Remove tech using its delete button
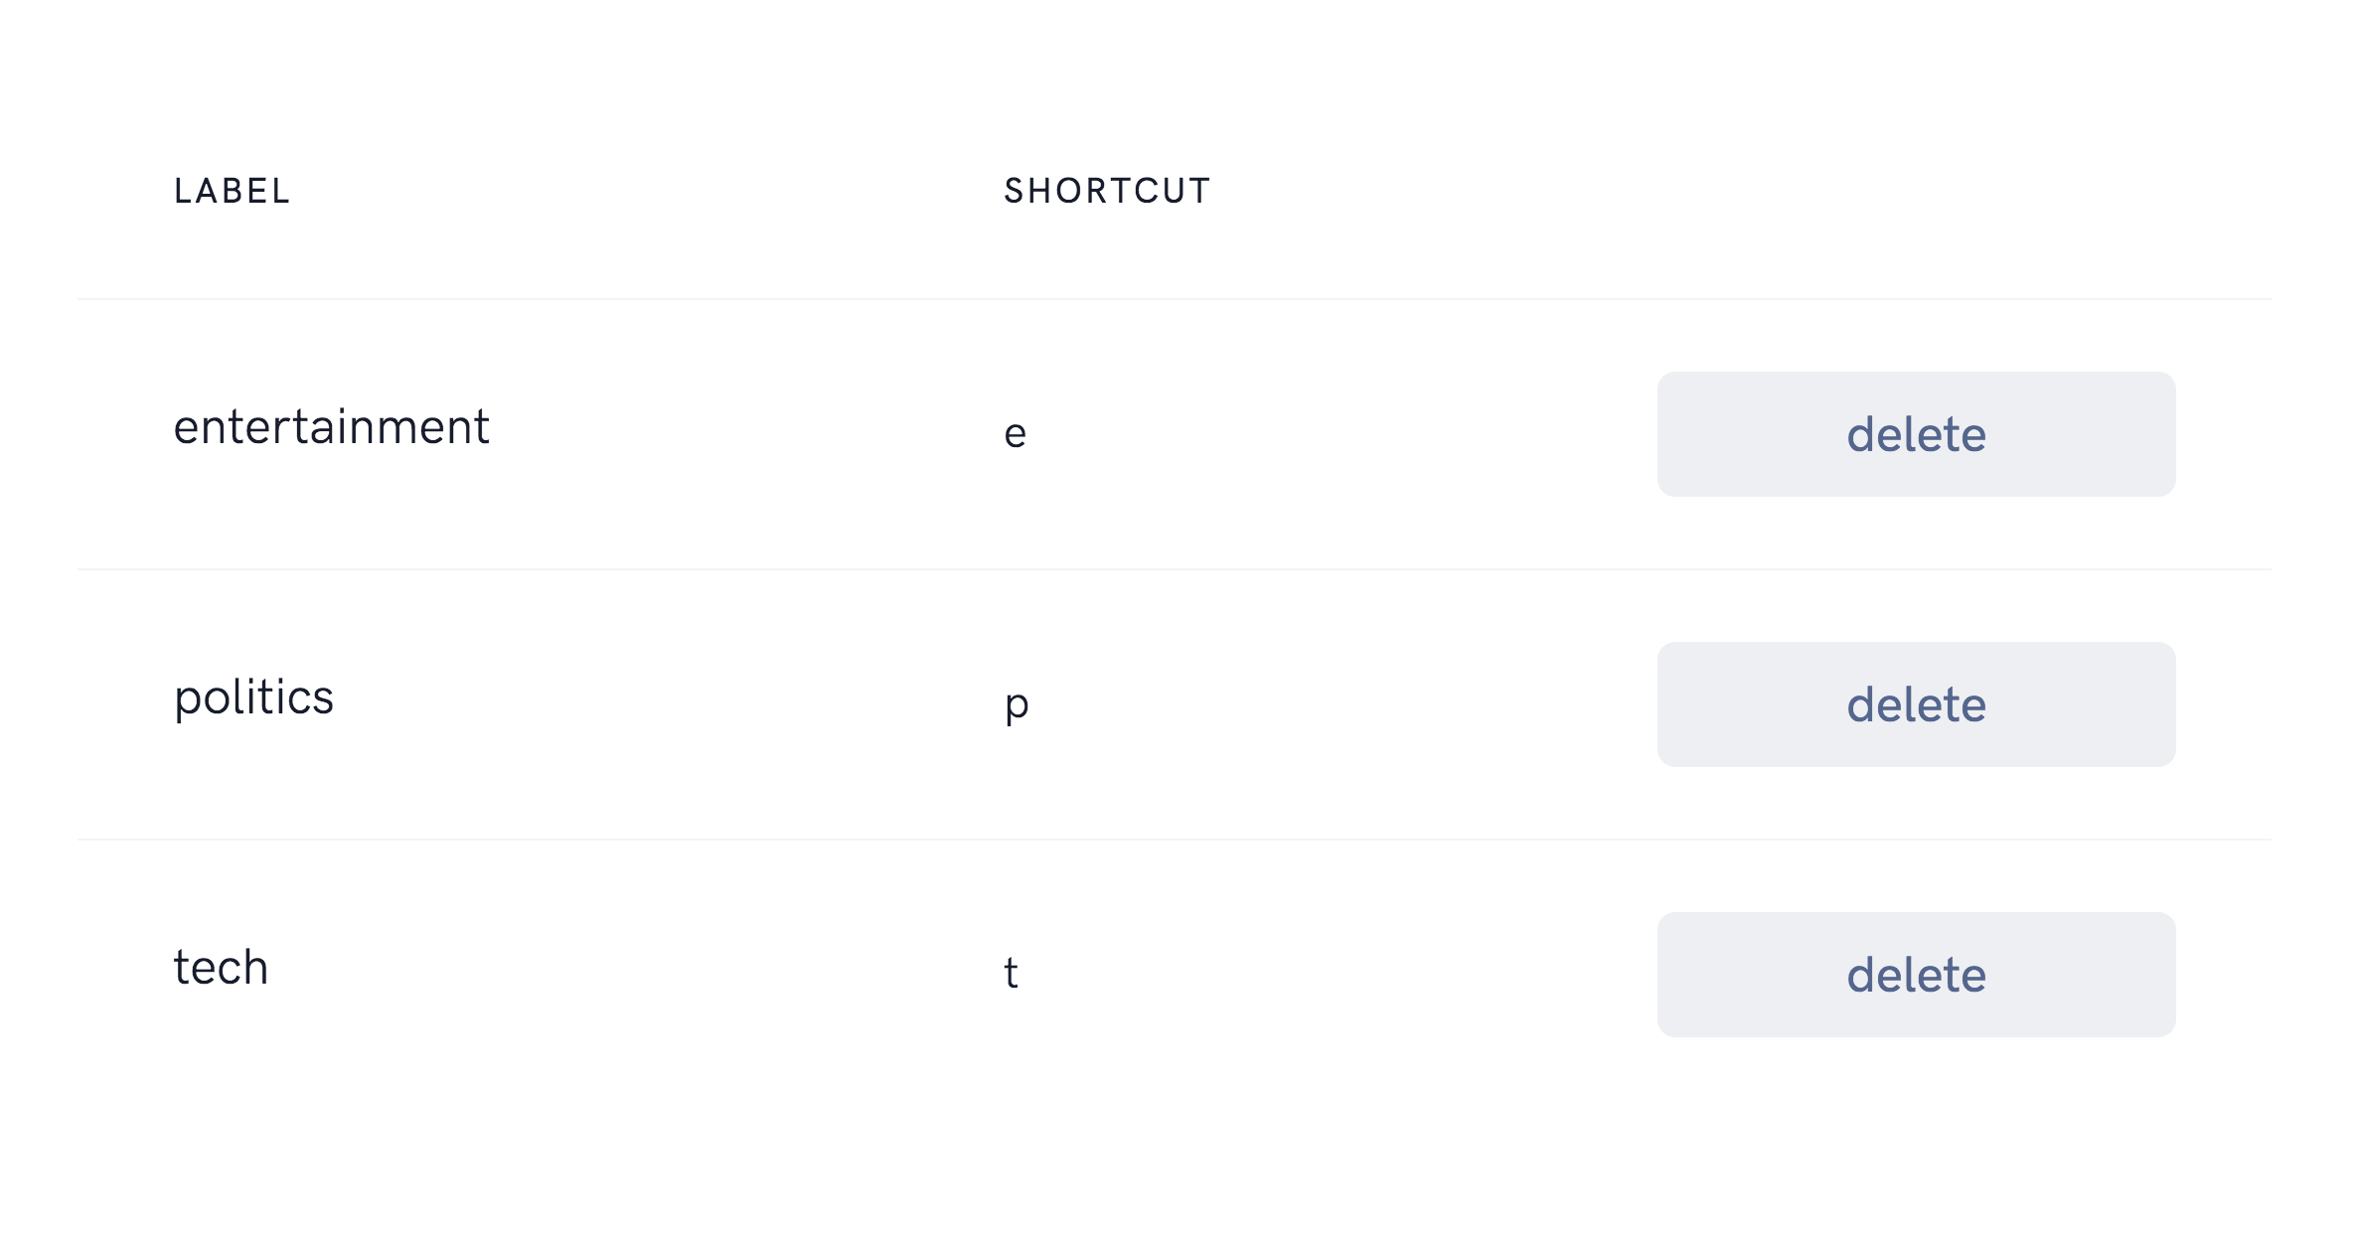Image resolution: width=2357 pixels, height=1238 pixels. (x=1916, y=975)
